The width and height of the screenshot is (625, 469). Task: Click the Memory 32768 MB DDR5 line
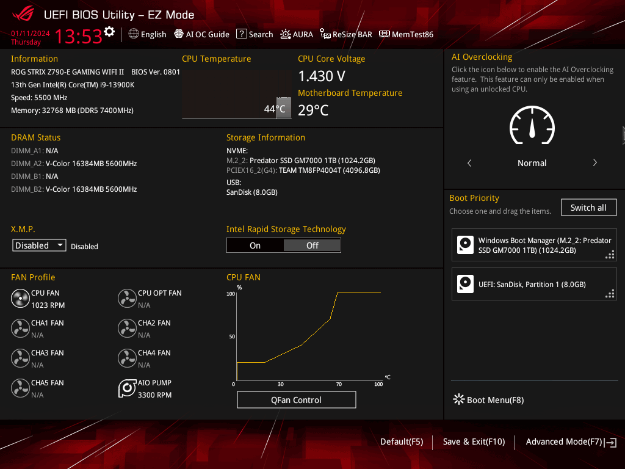coord(72,111)
